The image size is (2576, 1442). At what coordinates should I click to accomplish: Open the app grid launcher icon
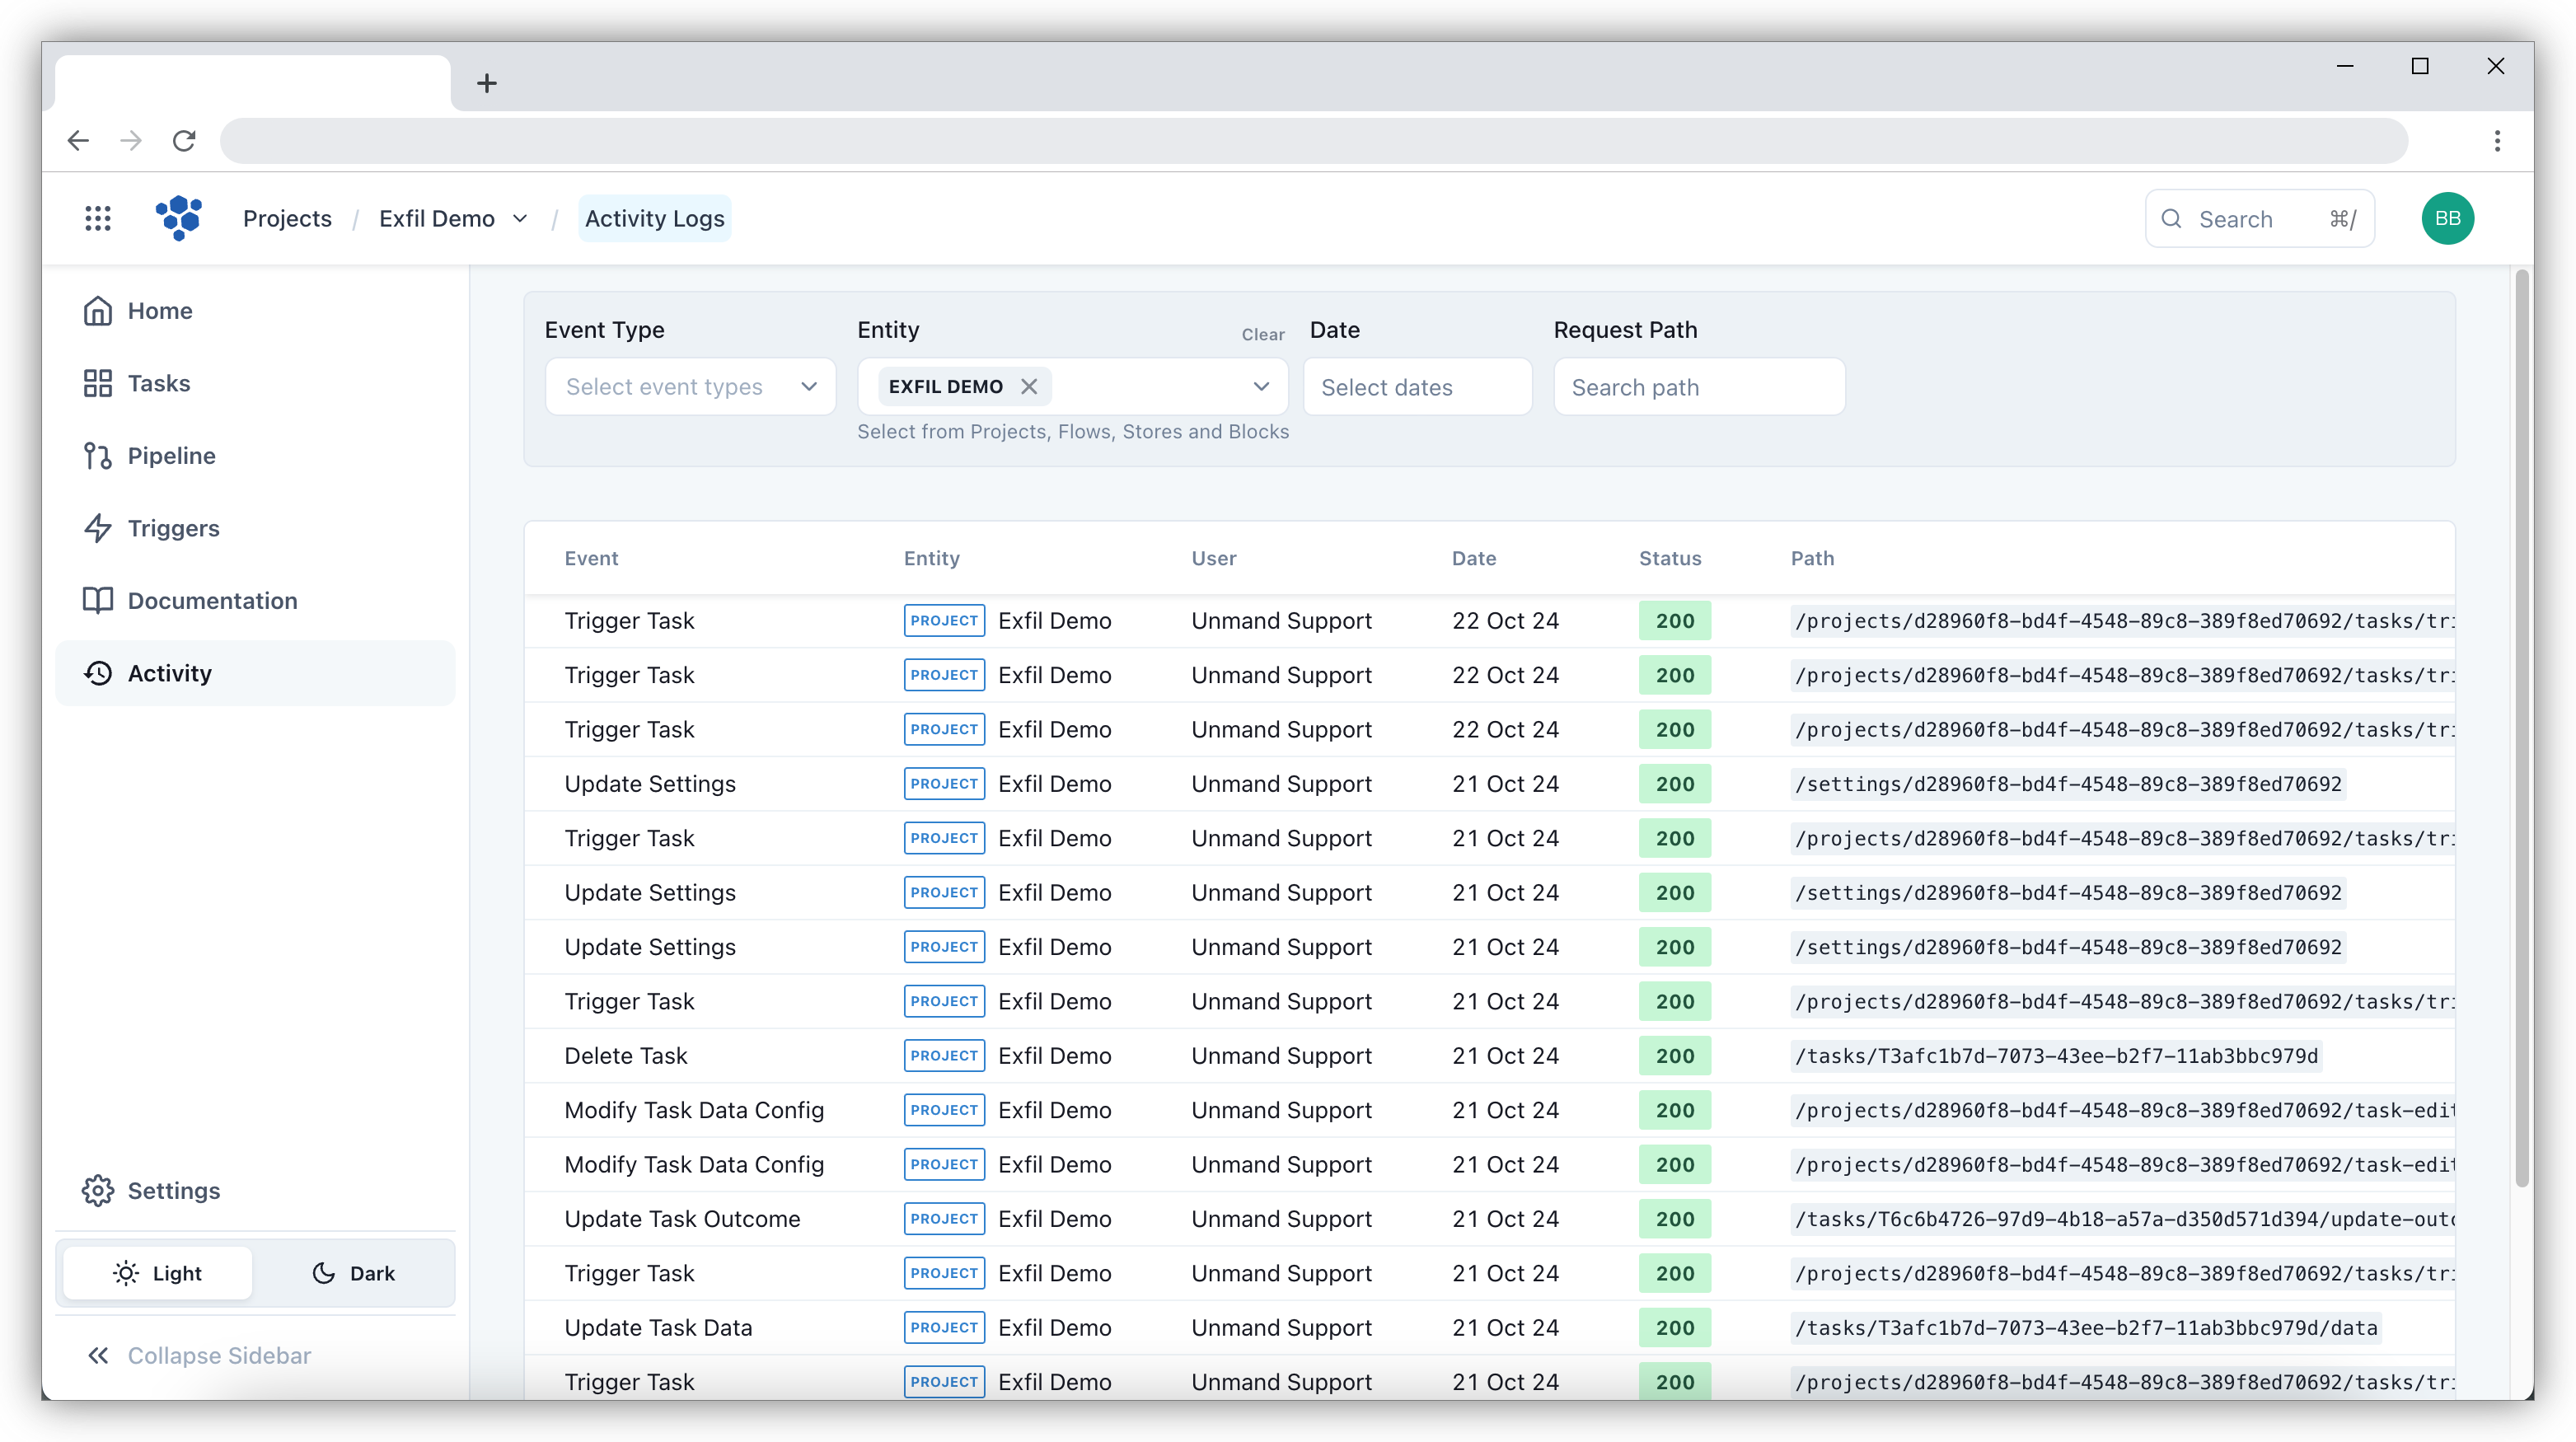coord(97,218)
